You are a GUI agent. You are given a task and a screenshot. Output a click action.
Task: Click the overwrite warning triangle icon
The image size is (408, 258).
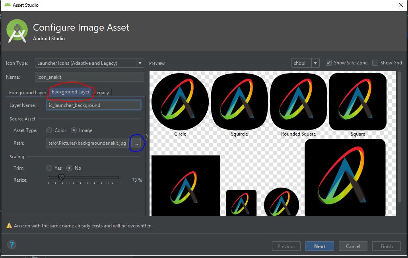(9, 225)
